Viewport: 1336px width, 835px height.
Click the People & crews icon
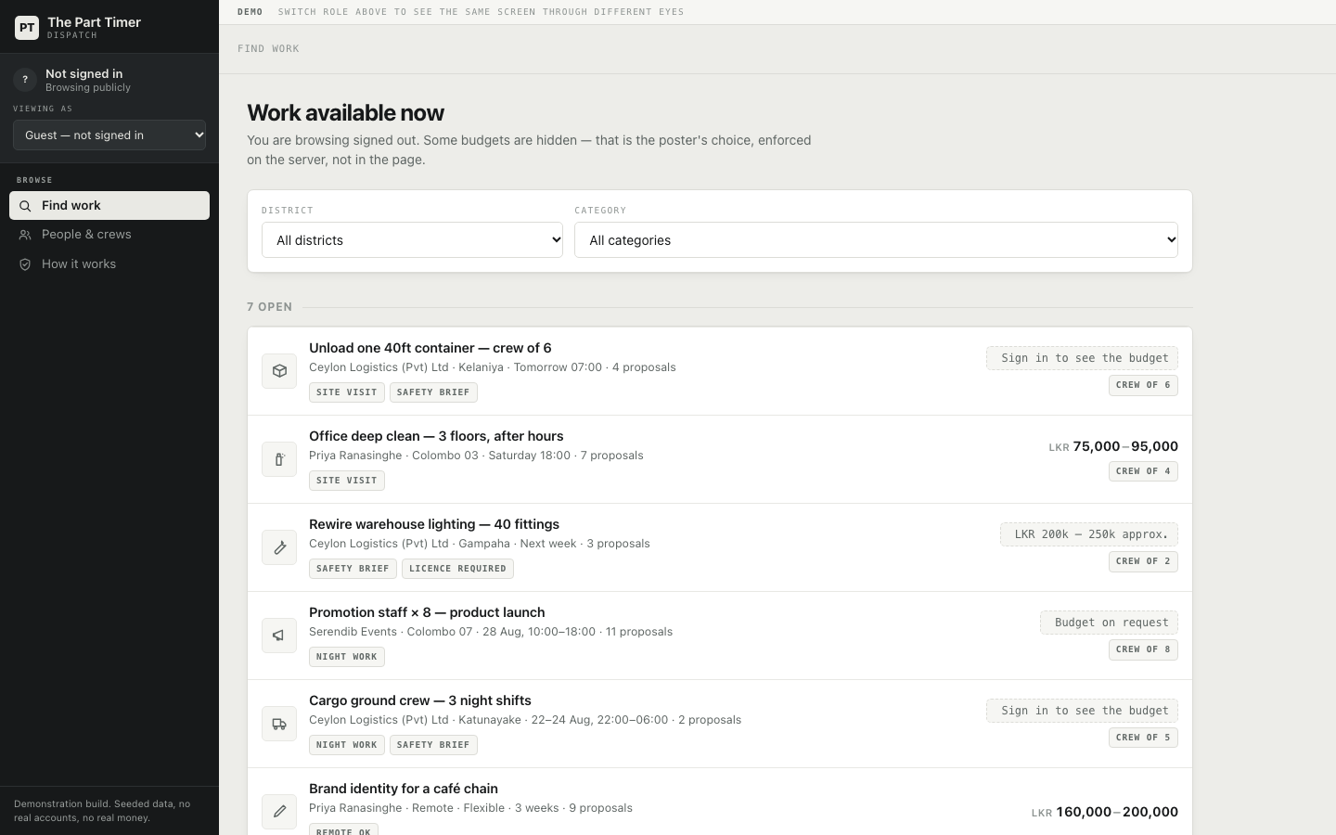(25, 235)
